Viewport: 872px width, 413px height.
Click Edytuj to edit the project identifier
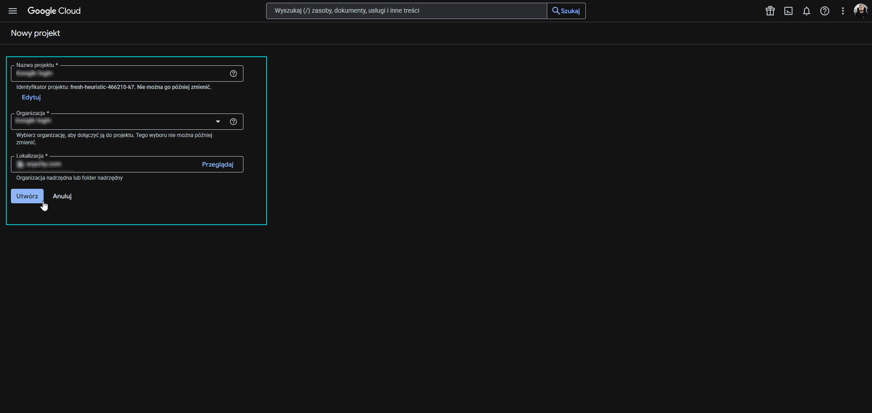(x=31, y=97)
